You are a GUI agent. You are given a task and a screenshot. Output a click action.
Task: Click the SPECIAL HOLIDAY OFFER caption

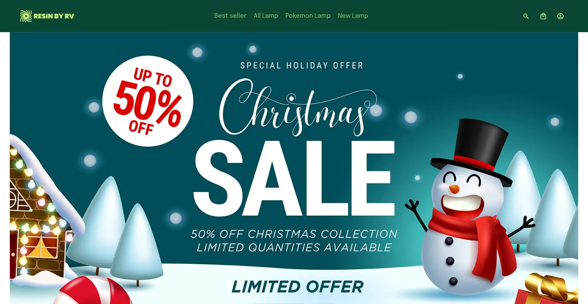(302, 66)
